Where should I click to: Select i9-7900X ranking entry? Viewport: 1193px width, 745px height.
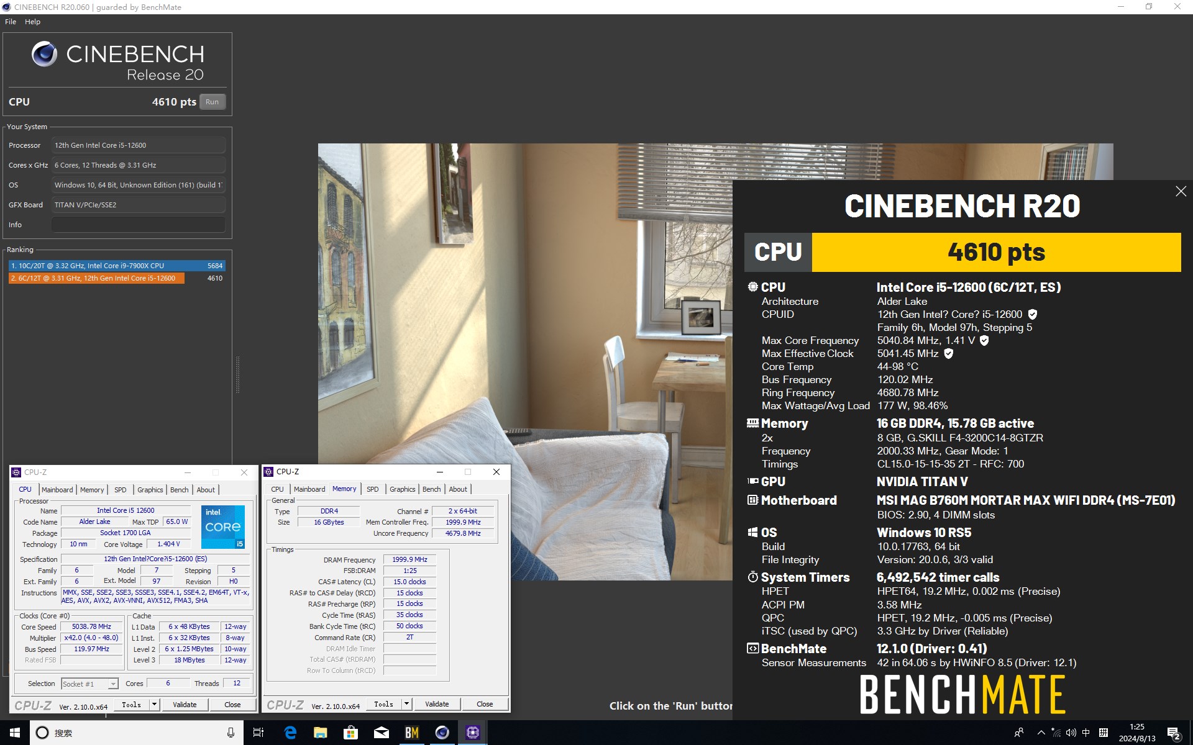coord(117,266)
